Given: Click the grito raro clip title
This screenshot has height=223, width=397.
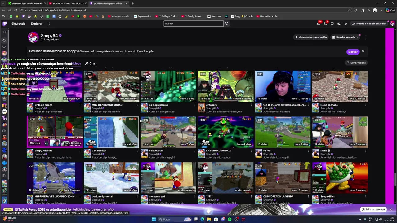Looking at the screenshot, I should coord(212,105).
